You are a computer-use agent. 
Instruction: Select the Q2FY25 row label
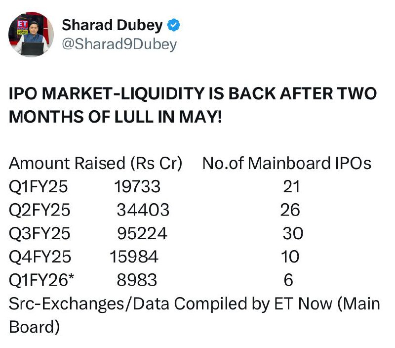pyautogui.click(x=39, y=210)
